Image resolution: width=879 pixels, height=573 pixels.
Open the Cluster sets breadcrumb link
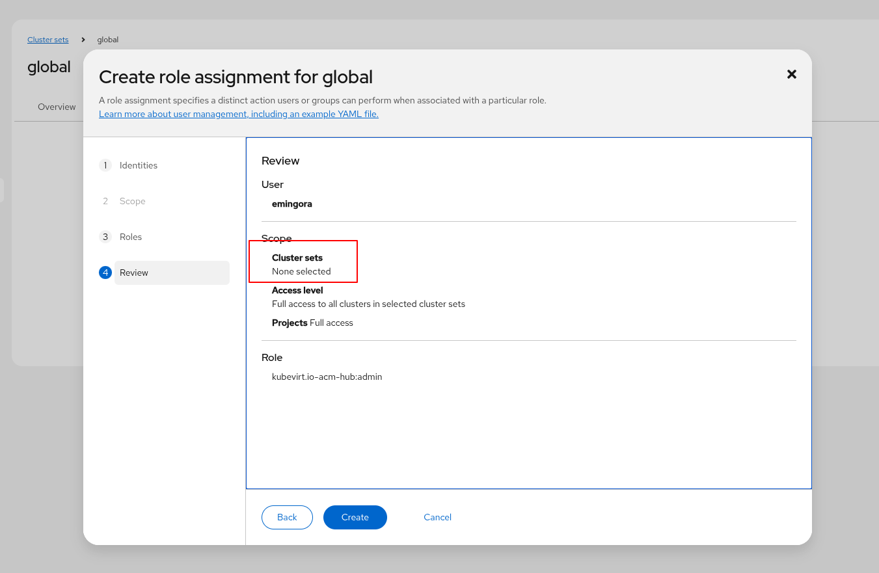pyautogui.click(x=47, y=40)
